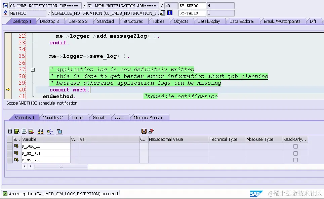Click the trash can delete icon
The height and width of the screenshot is (199, 324).
pyautogui.click(x=10, y=131)
